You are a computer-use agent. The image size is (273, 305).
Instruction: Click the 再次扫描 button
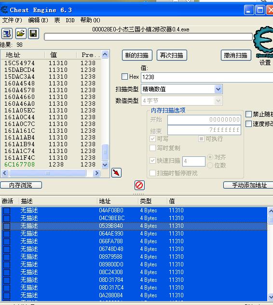point(172,55)
